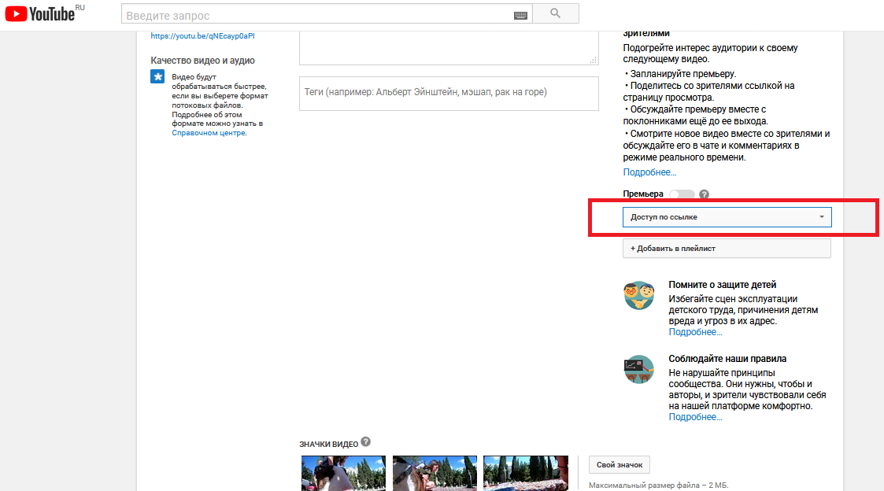Screen dimensions: 884x491
Task: Open the Справочном центре link
Action: pos(209,133)
